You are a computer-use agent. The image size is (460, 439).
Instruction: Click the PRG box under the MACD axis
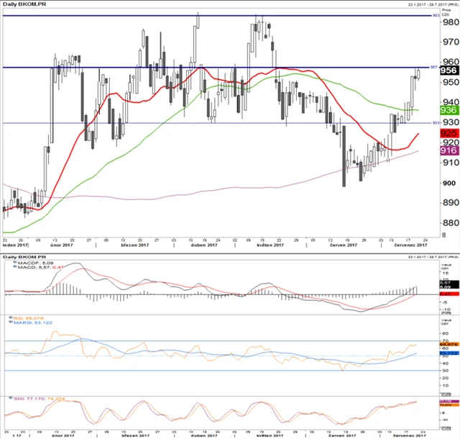pos(446,313)
